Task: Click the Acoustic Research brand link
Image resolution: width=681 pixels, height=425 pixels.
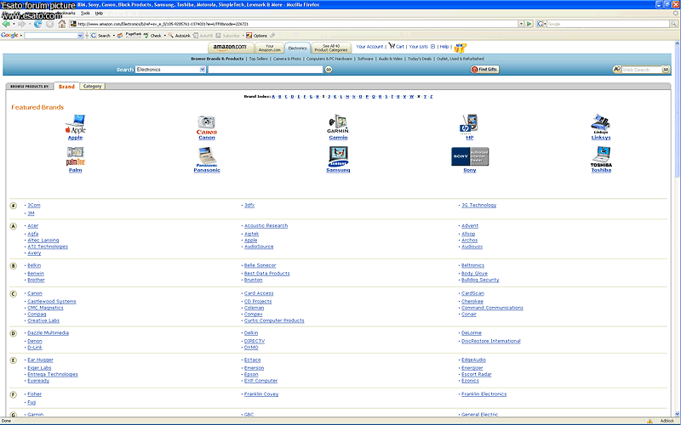Action: [266, 226]
